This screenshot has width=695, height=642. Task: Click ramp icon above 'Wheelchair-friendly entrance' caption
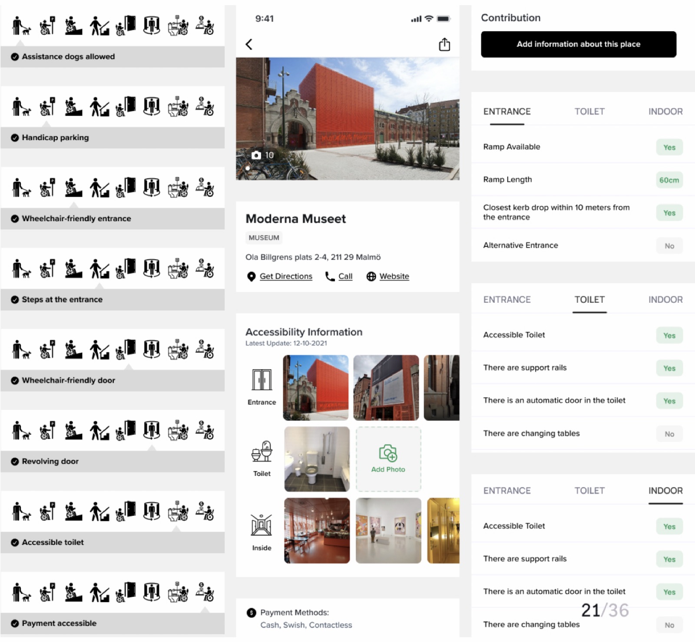pos(73,187)
